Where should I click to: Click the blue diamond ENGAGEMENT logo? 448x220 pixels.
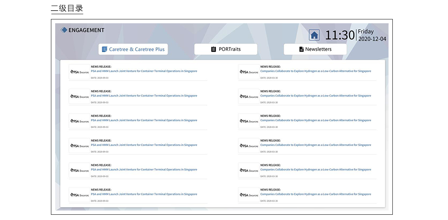pyautogui.click(x=64, y=30)
